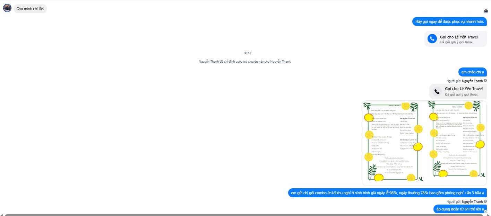Click the help icon beside the upper Nguyễn Thanh sender label
This screenshot has width=491, height=216.
pos(485,81)
